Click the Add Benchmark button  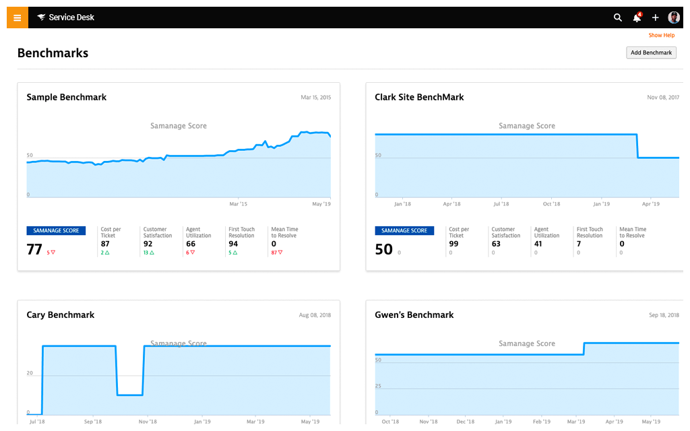pos(651,52)
